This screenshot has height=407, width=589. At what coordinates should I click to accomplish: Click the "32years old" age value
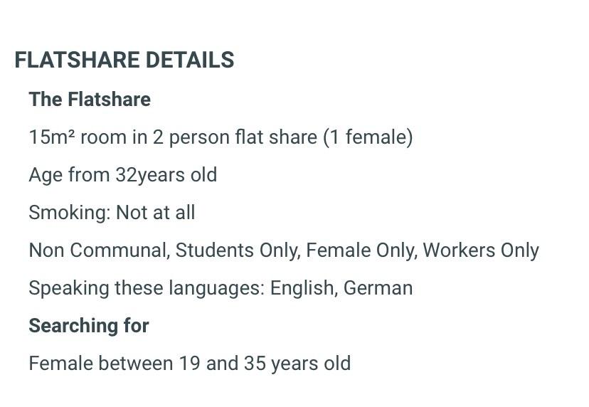pyautogui.click(x=166, y=175)
